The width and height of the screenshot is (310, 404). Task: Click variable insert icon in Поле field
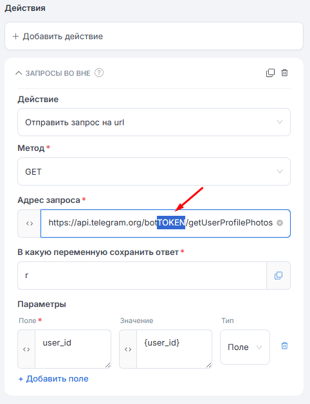(26, 349)
